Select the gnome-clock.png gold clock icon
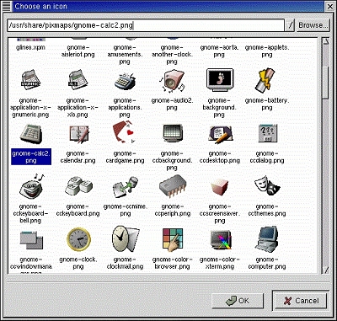 coord(78,239)
